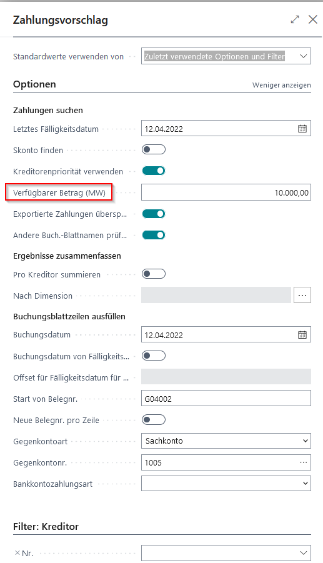Enable the Skonto finden switch
Image resolution: width=323 pixels, height=563 pixels.
click(x=154, y=149)
